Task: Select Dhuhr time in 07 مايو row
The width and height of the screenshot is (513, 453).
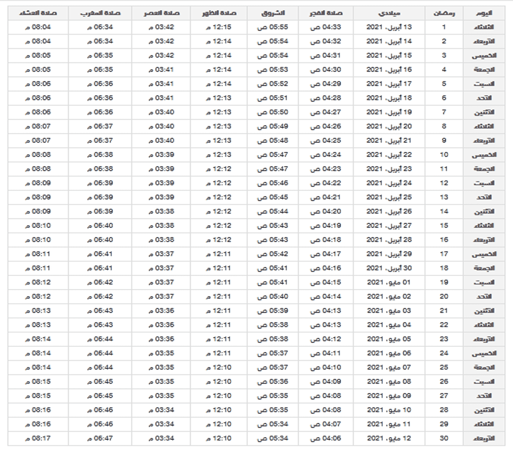Action: pos(219,368)
